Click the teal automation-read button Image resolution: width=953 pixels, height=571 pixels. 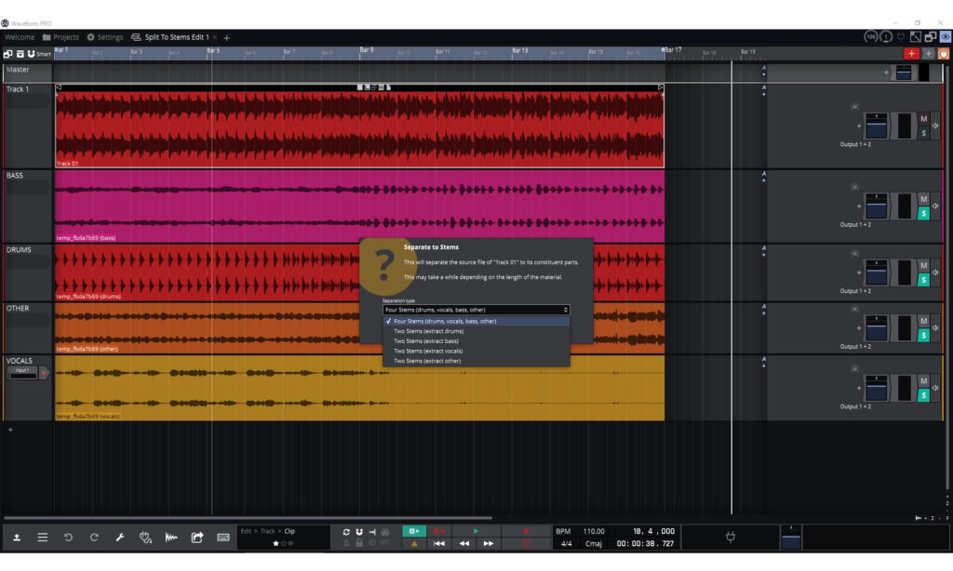[x=414, y=532]
